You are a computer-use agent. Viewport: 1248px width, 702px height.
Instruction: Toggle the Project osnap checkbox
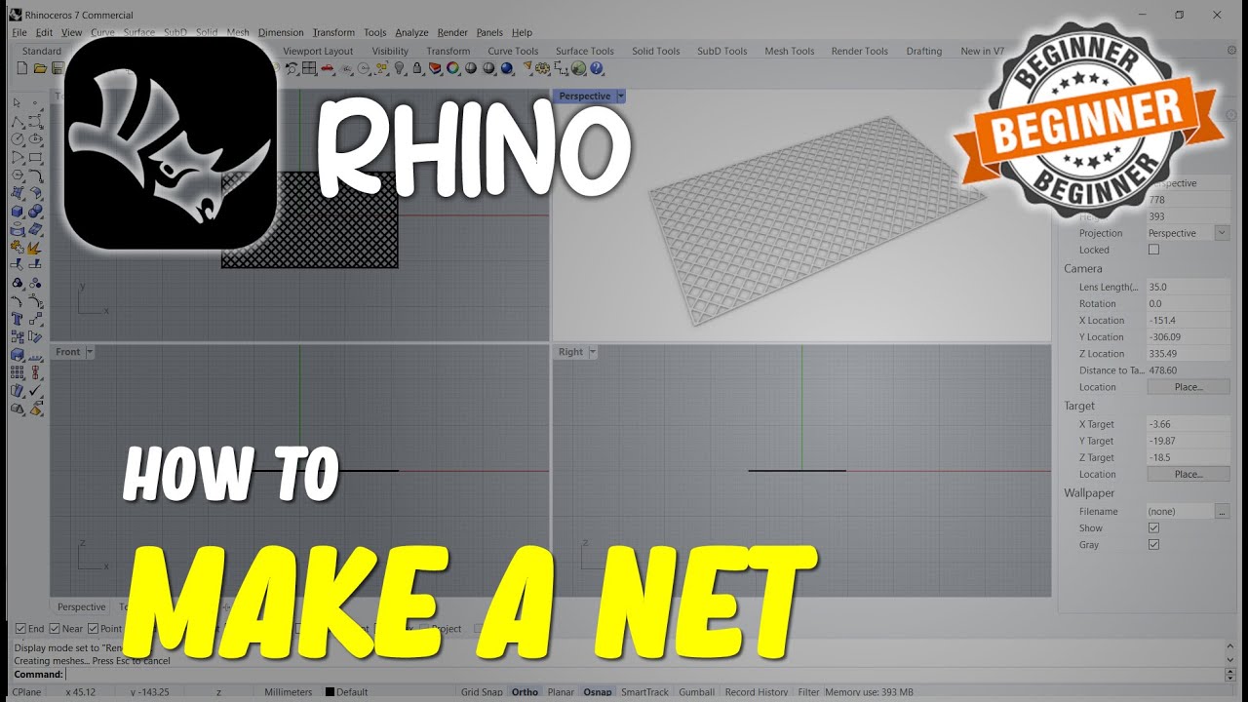424,629
